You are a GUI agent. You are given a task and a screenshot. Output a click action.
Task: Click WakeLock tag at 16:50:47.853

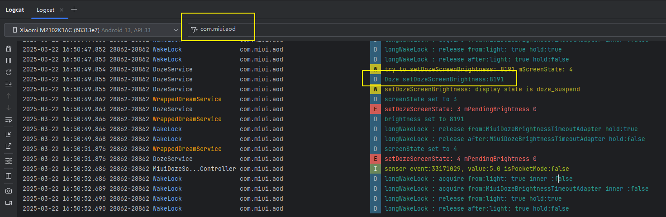click(x=167, y=59)
